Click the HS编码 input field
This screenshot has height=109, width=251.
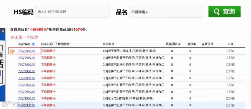(72, 12)
